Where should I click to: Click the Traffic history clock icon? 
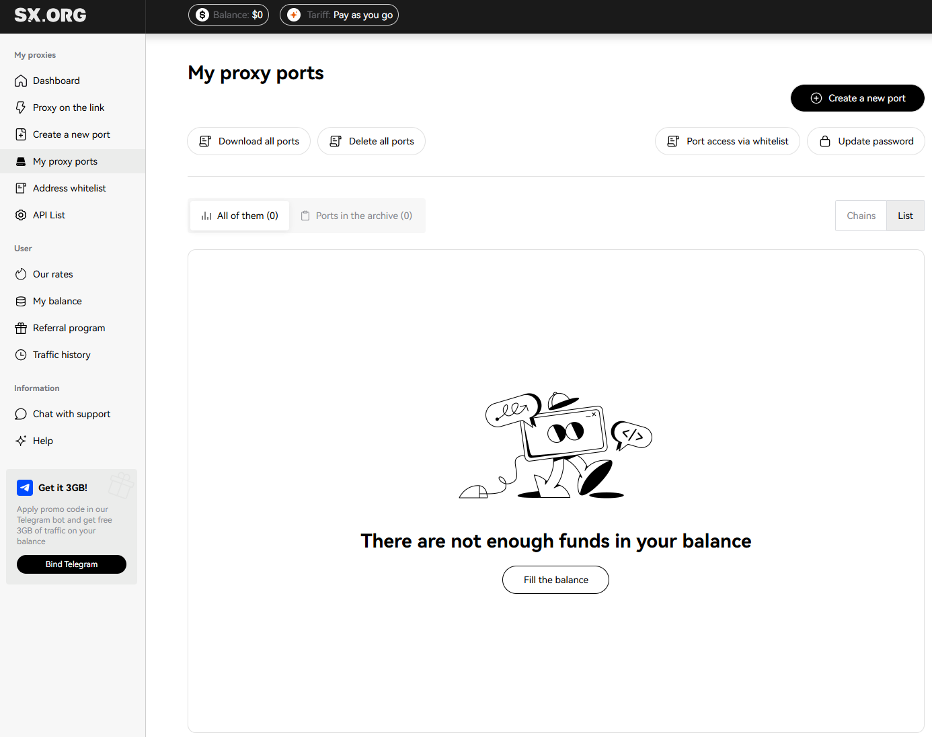[21, 355]
